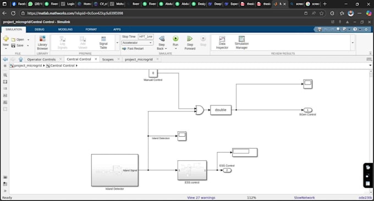Click the Save disk icon in File section

[13, 46]
